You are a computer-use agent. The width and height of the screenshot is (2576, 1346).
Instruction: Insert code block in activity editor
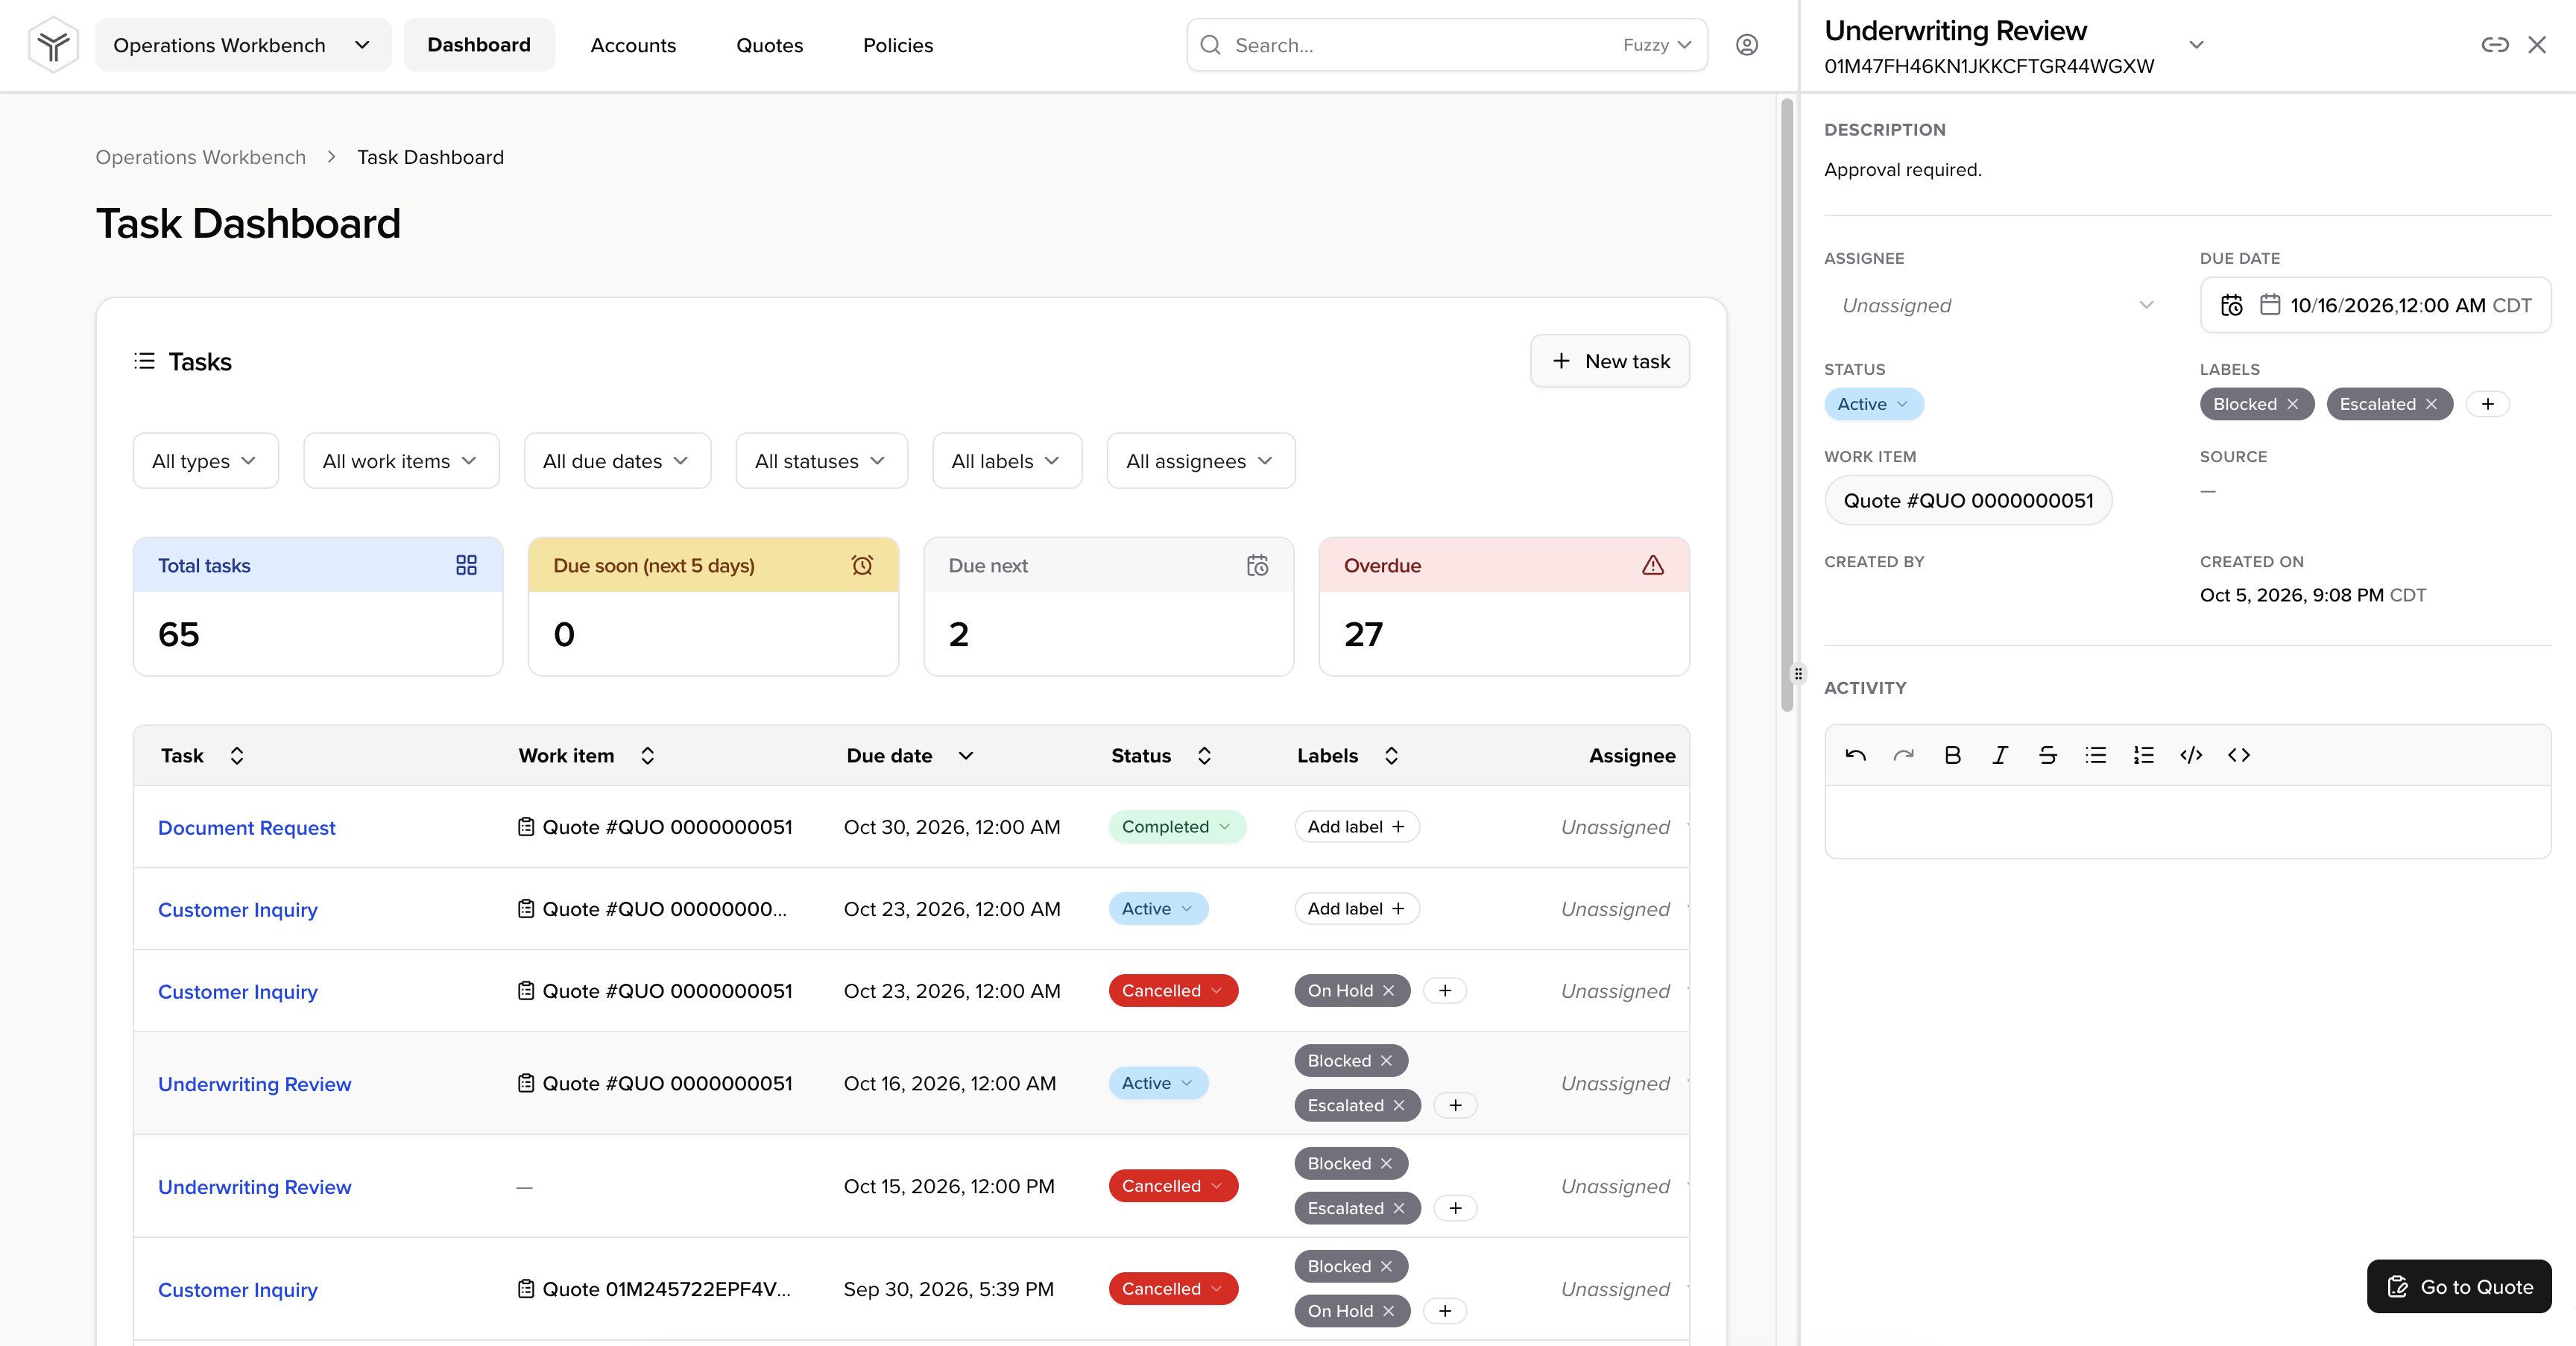[2191, 755]
